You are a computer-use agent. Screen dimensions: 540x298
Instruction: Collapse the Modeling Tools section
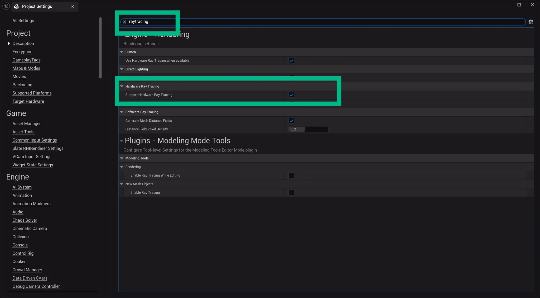pos(122,158)
